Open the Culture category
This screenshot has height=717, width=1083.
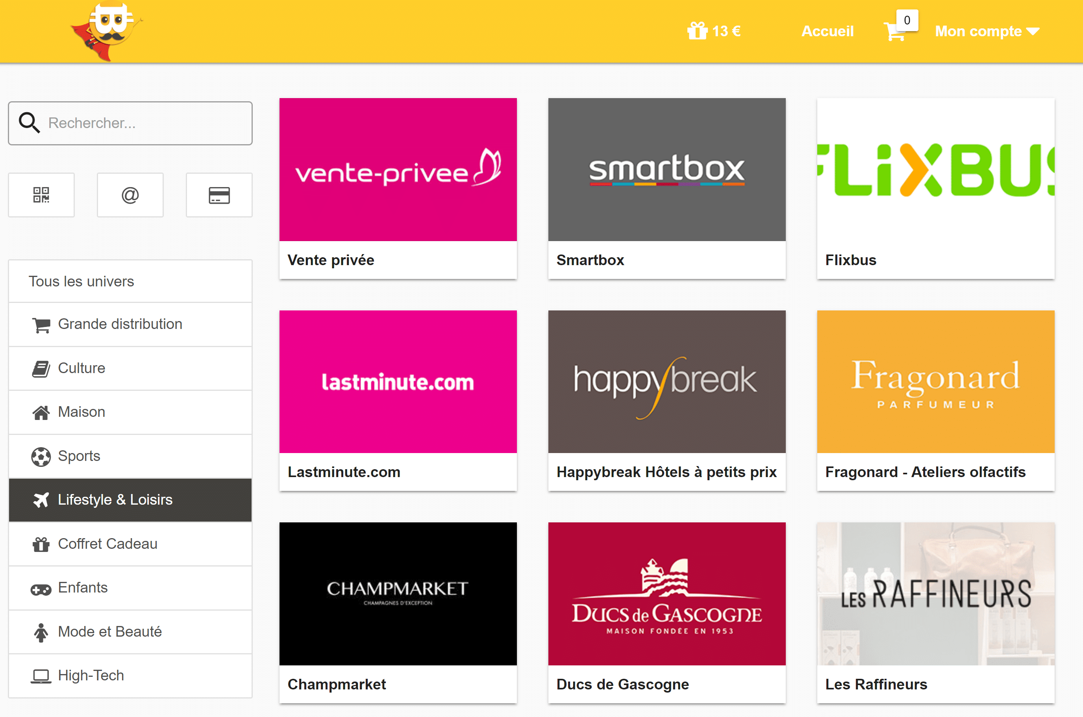[130, 368]
